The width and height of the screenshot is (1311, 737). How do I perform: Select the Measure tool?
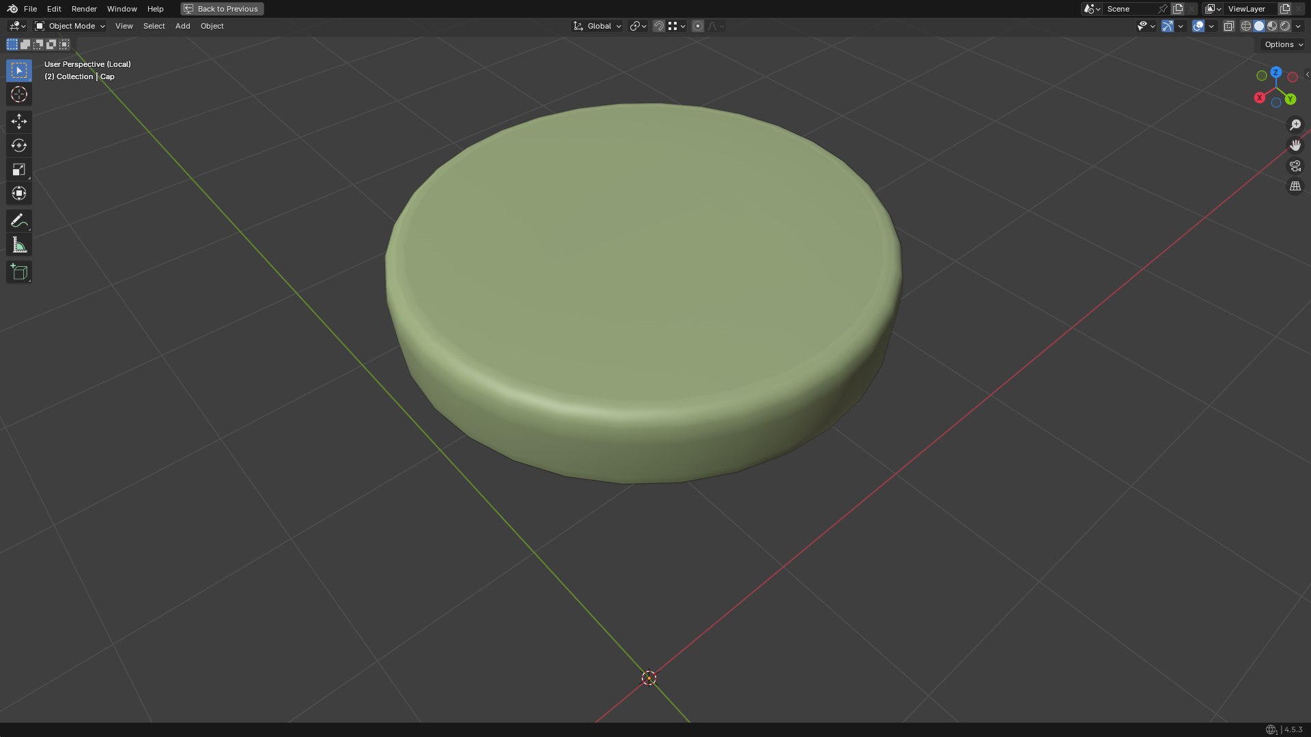coord(19,245)
